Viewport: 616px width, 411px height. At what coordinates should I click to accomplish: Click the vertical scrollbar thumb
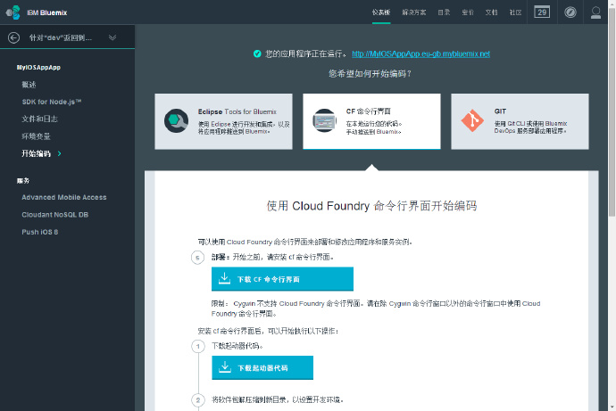(612, 111)
